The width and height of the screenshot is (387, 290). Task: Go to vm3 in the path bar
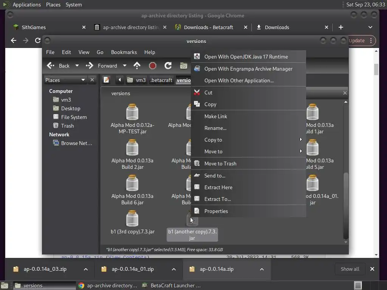[136, 80]
